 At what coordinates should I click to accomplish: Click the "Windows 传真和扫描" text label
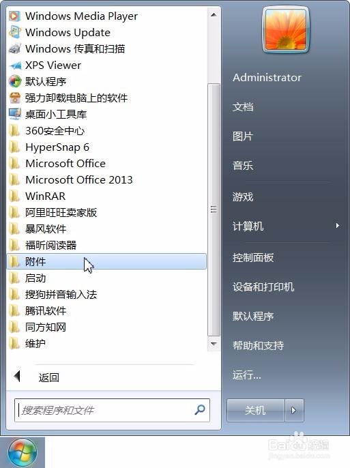click(75, 48)
